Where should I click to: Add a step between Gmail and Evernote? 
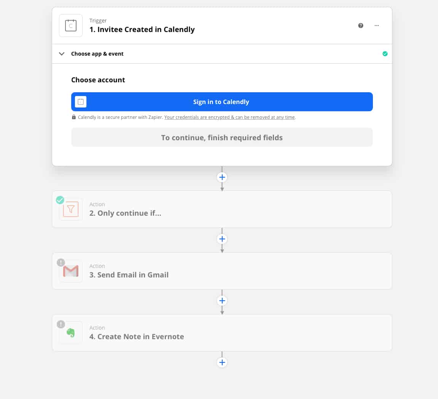[x=222, y=301]
